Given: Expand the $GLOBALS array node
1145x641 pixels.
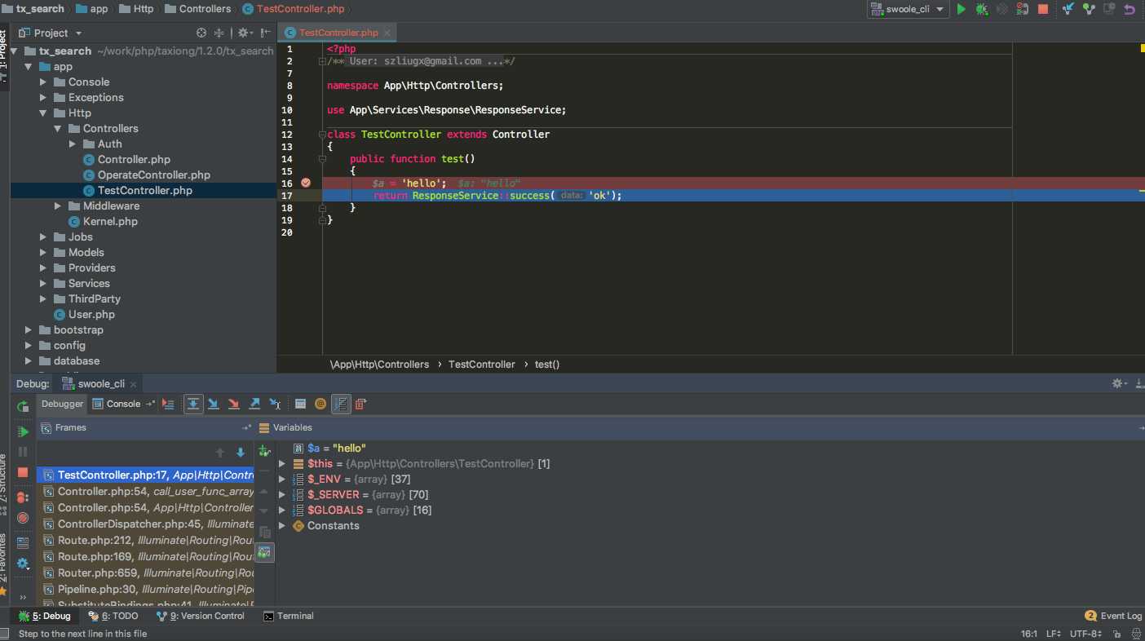Looking at the screenshot, I should click(282, 511).
